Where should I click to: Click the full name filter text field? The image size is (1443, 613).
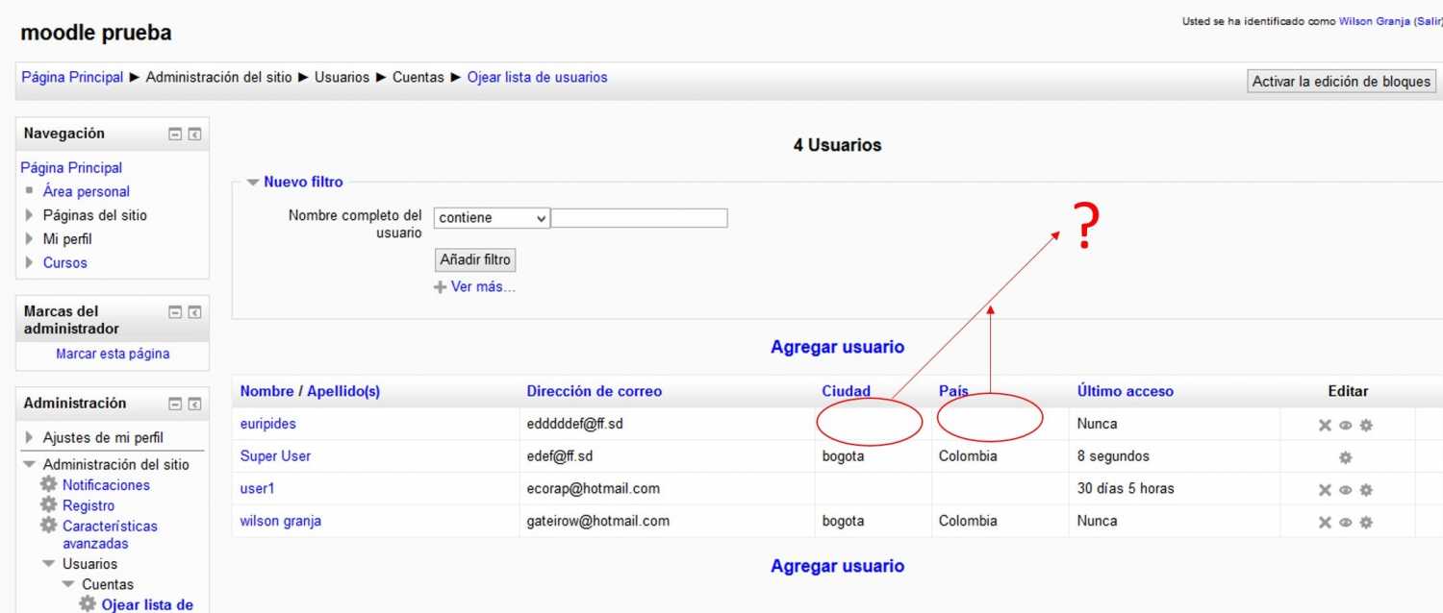(x=639, y=218)
